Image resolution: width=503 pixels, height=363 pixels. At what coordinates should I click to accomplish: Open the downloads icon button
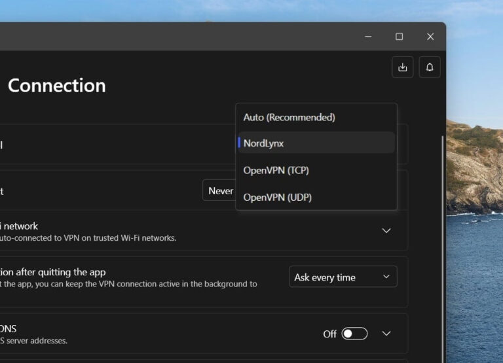click(x=402, y=67)
